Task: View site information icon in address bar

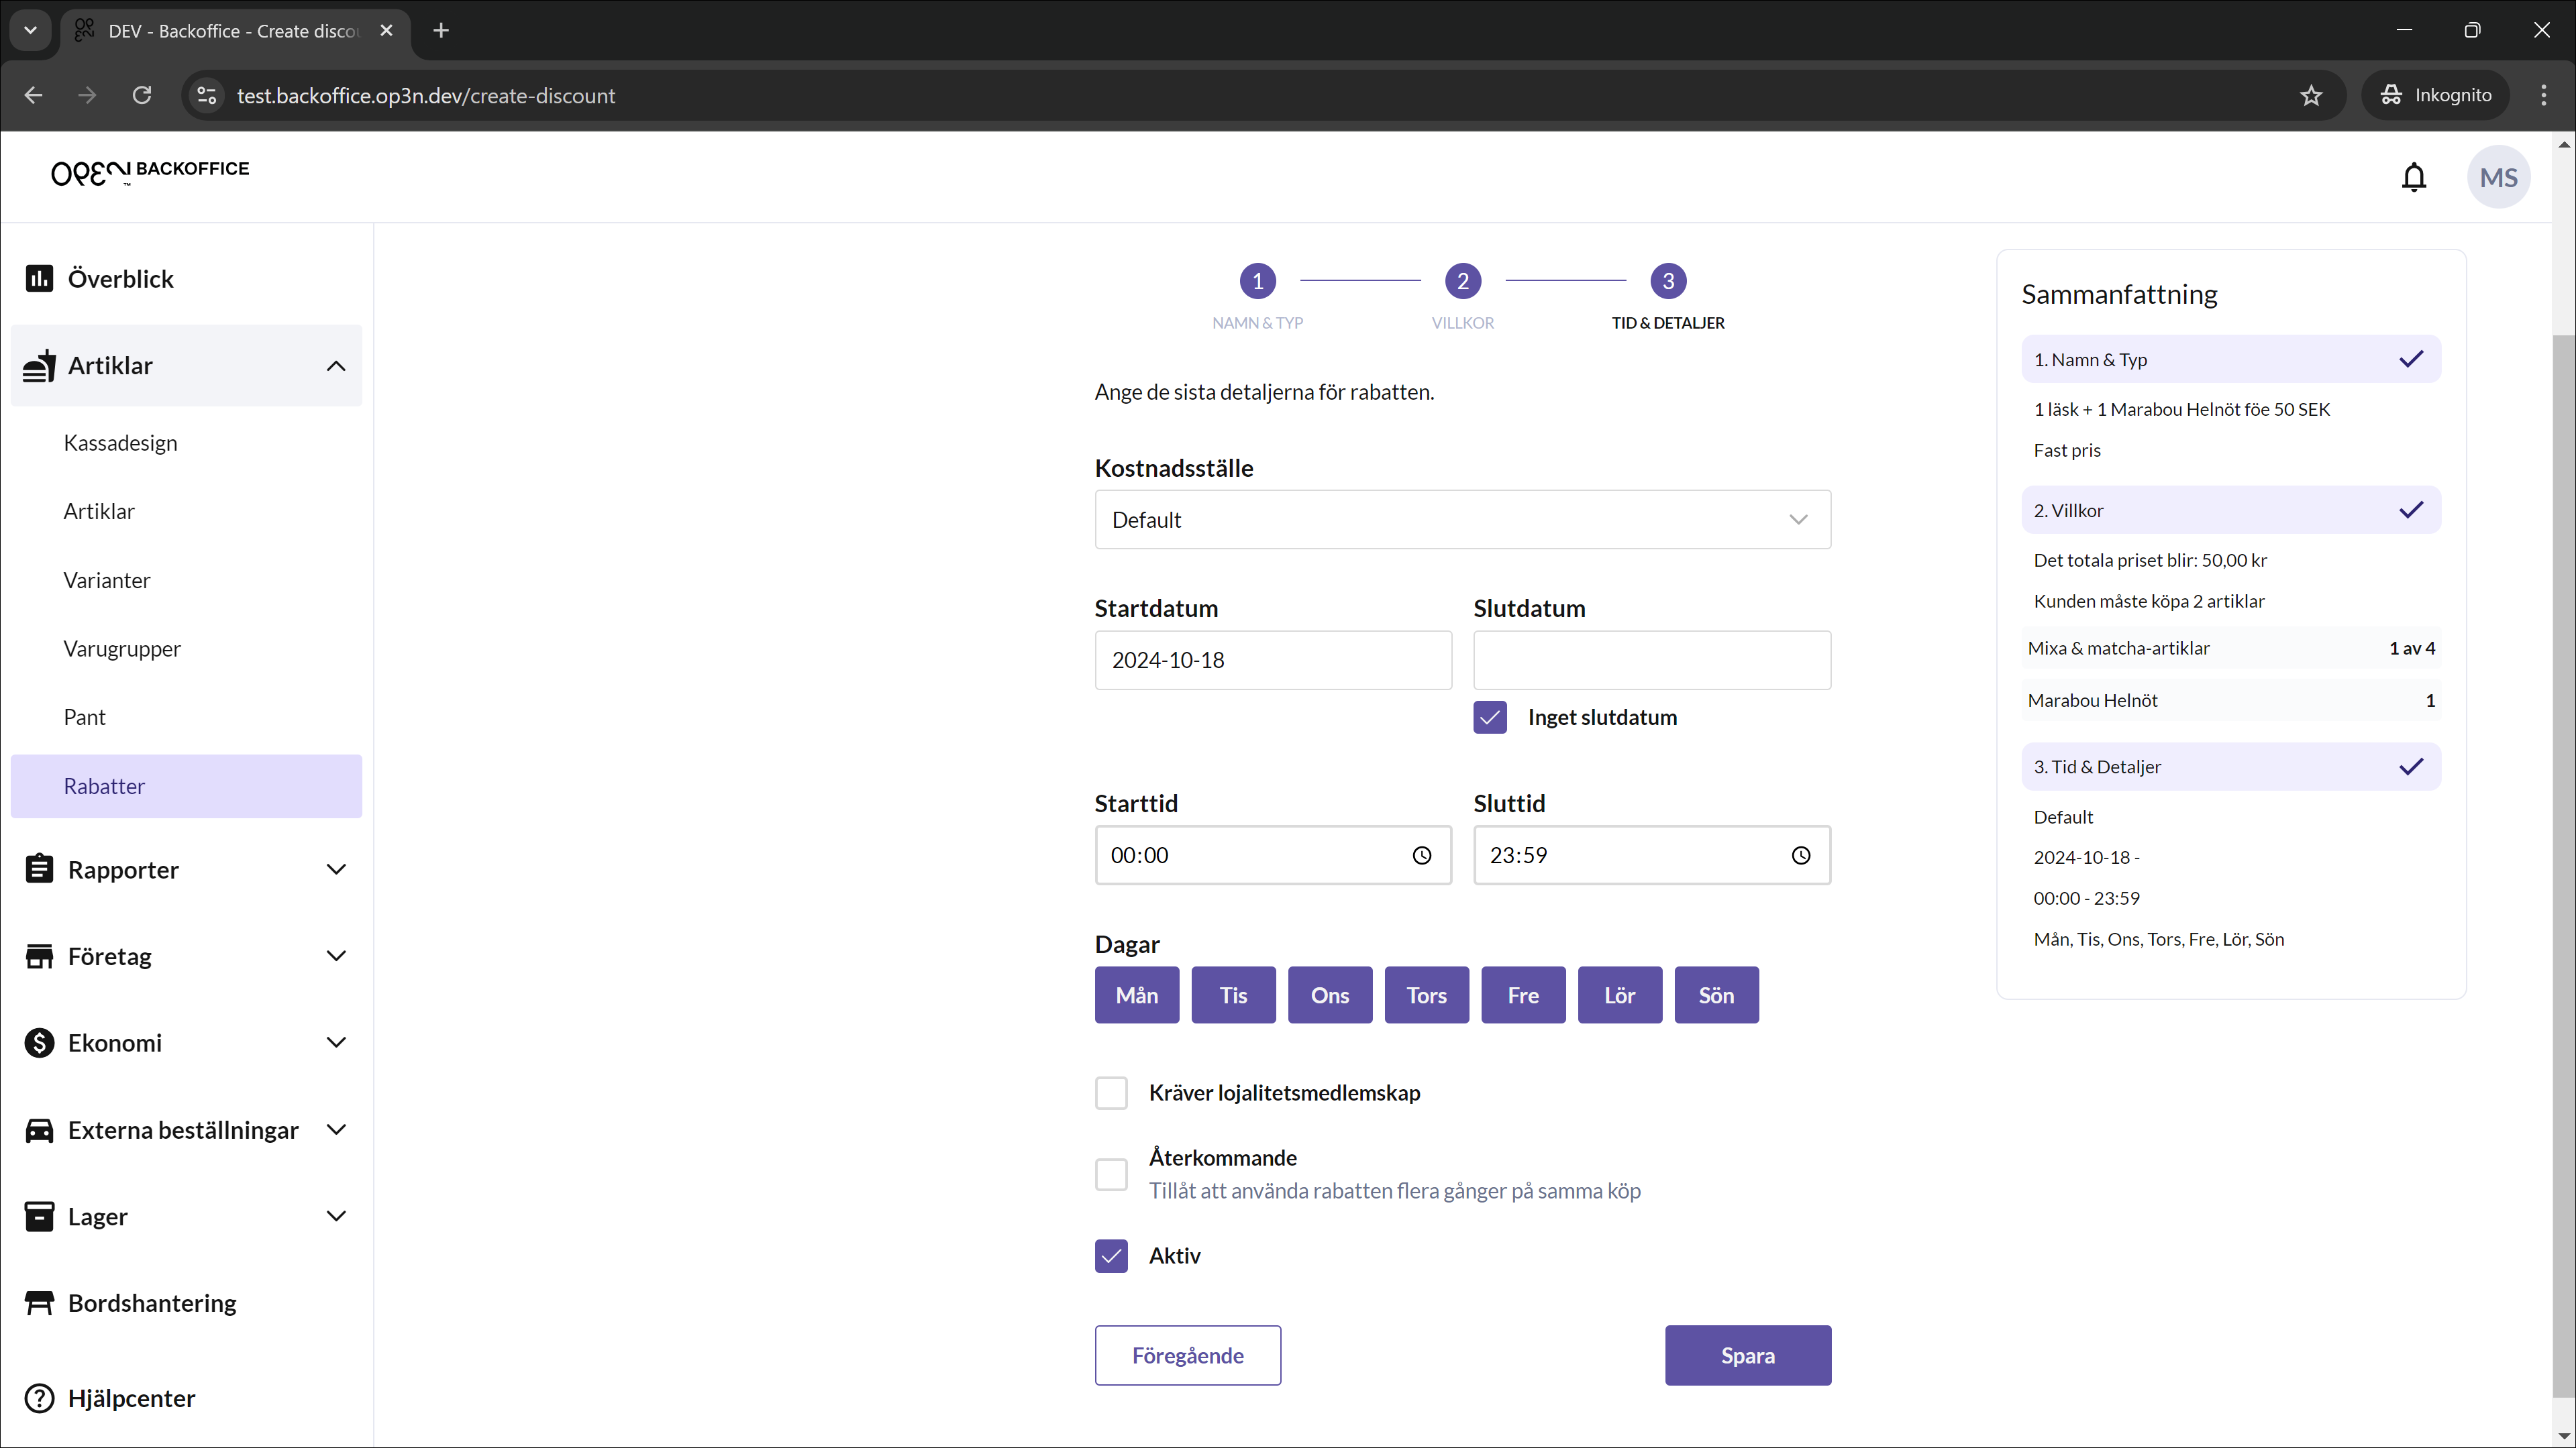Action: click(207, 95)
